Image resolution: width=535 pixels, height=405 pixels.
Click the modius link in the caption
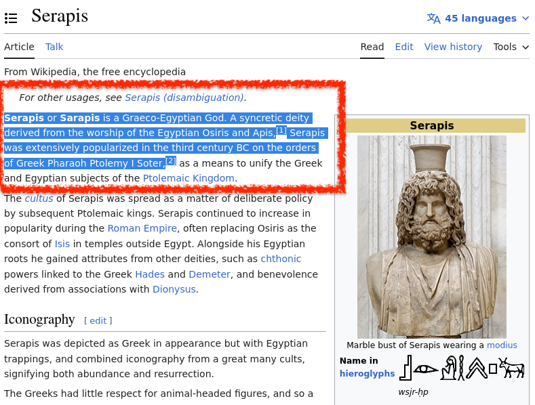(x=502, y=345)
